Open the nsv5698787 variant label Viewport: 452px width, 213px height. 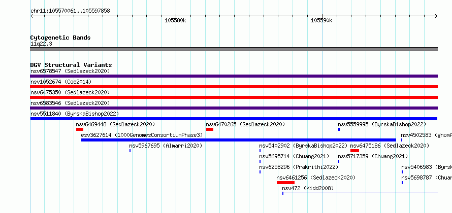[427, 177]
